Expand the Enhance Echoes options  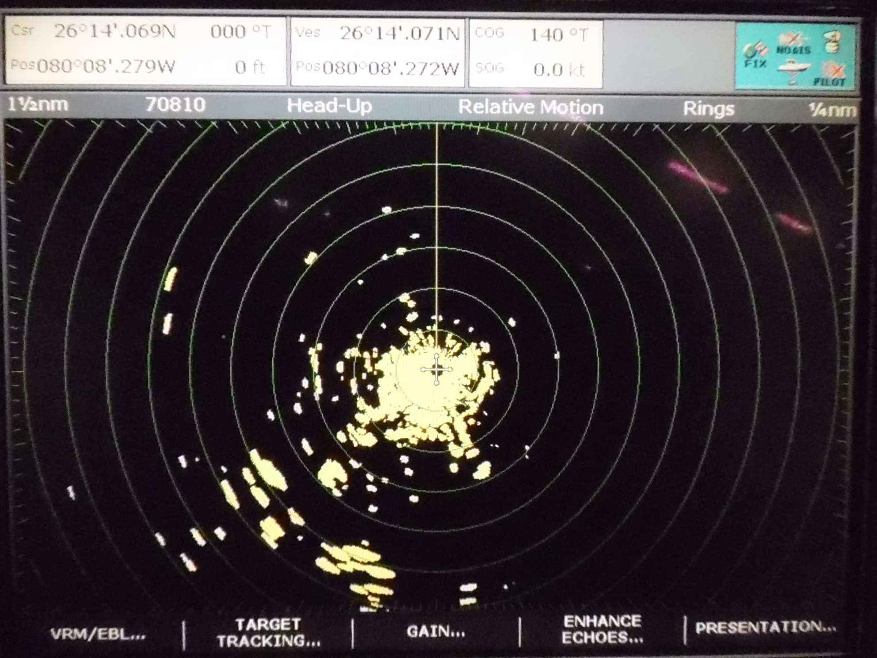click(602, 629)
